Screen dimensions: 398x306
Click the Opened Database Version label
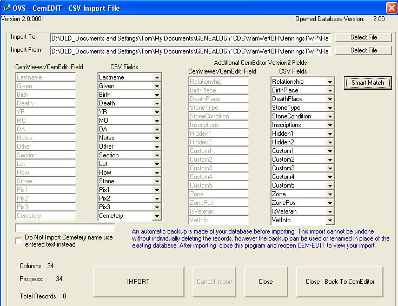point(330,19)
